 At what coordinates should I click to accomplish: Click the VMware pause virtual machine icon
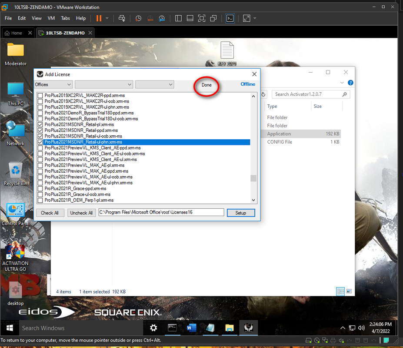tap(99, 18)
